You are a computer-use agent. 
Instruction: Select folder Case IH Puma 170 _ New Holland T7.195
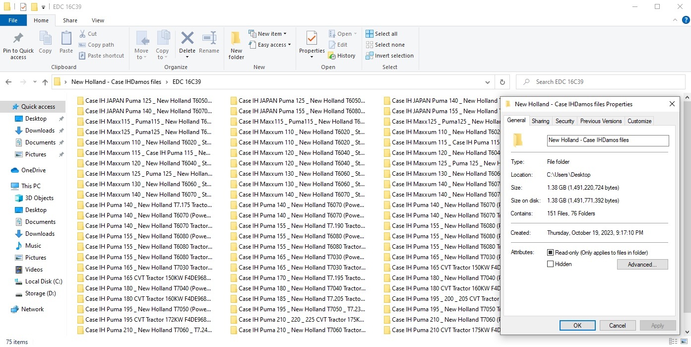tap(298, 278)
